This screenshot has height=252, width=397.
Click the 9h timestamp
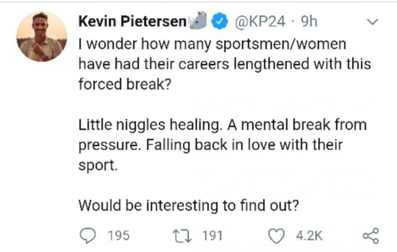[308, 21]
